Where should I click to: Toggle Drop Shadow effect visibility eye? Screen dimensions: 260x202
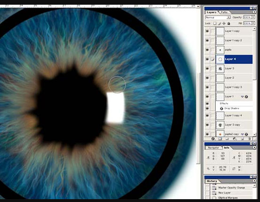point(207,109)
